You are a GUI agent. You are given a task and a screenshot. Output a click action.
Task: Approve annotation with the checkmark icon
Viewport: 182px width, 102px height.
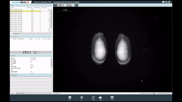click(x=38, y=52)
